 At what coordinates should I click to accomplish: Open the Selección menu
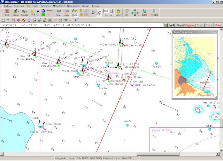pos(19,6)
